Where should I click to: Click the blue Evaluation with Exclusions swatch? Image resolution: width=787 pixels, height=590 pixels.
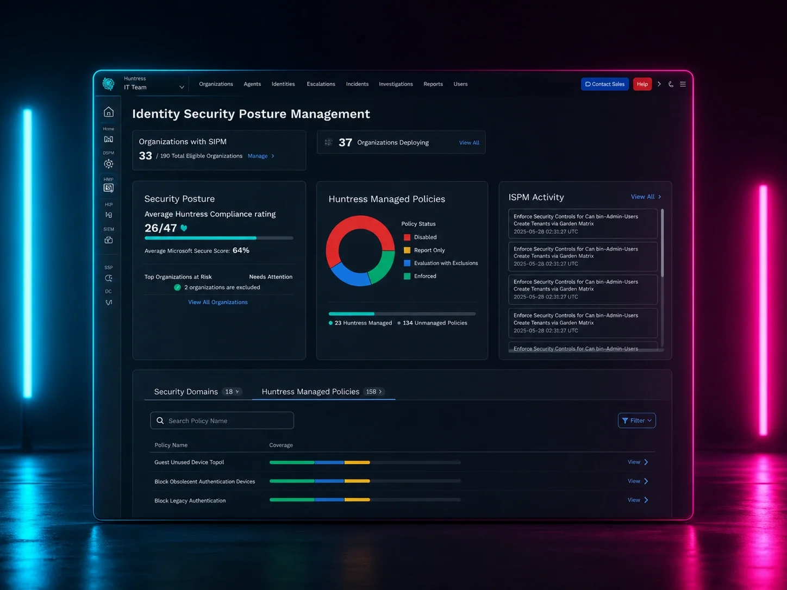point(407,263)
